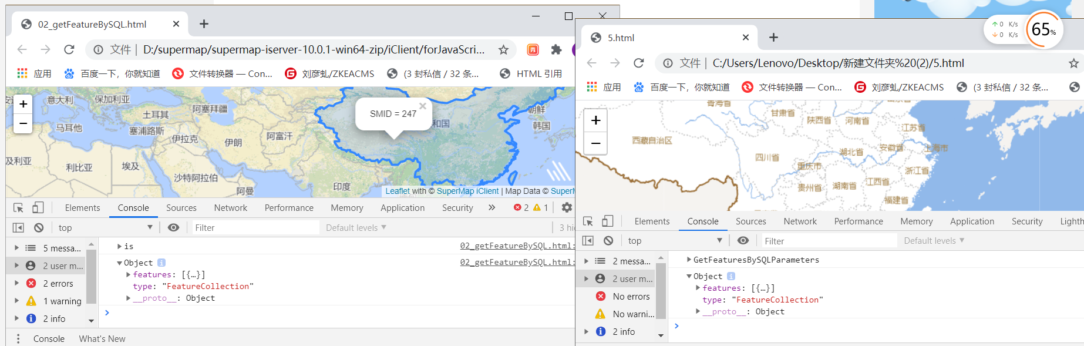Viewport: 1084px width, 346px height.
Task: Open ZKEACMS bookmark in 5.html window
Action: pos(899,87)
